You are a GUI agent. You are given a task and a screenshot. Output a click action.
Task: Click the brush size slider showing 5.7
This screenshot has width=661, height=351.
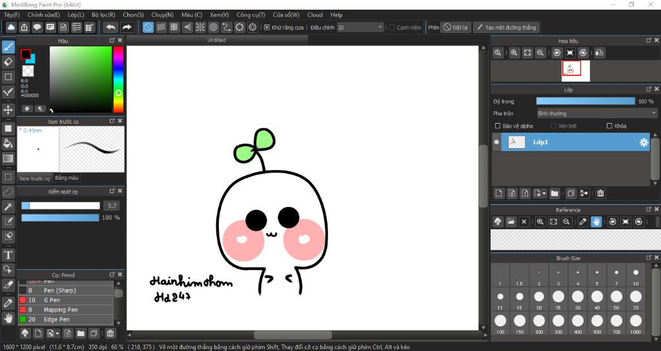coord(61,205)
